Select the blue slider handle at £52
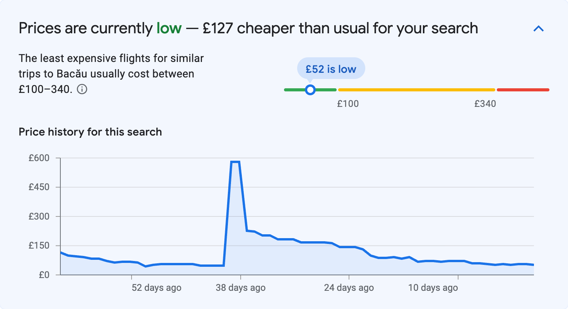Screen dimensions: 568x309 310,89
